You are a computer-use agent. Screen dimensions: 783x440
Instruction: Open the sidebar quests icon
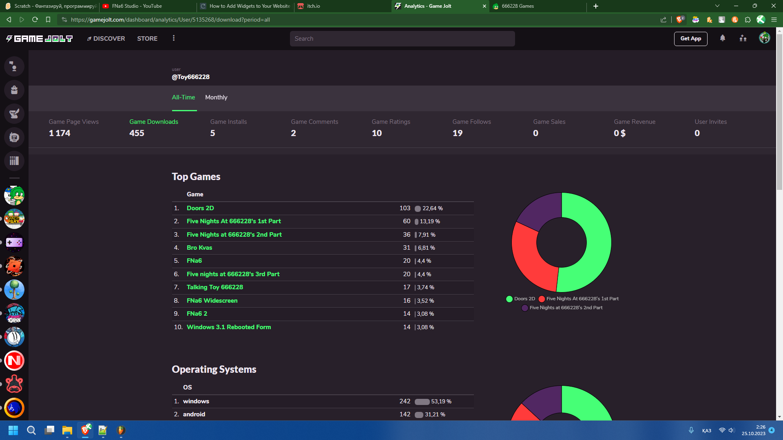[14, 114]
